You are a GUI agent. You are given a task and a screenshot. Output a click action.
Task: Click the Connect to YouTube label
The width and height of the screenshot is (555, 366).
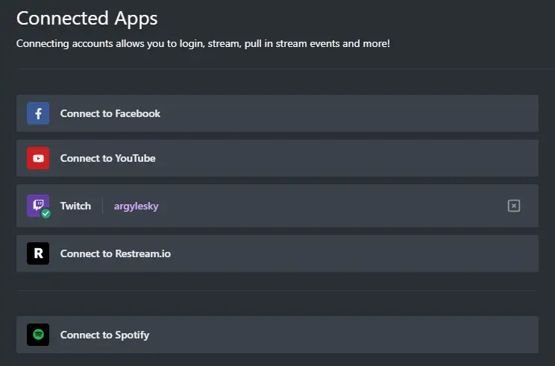[x=108, y=158]
